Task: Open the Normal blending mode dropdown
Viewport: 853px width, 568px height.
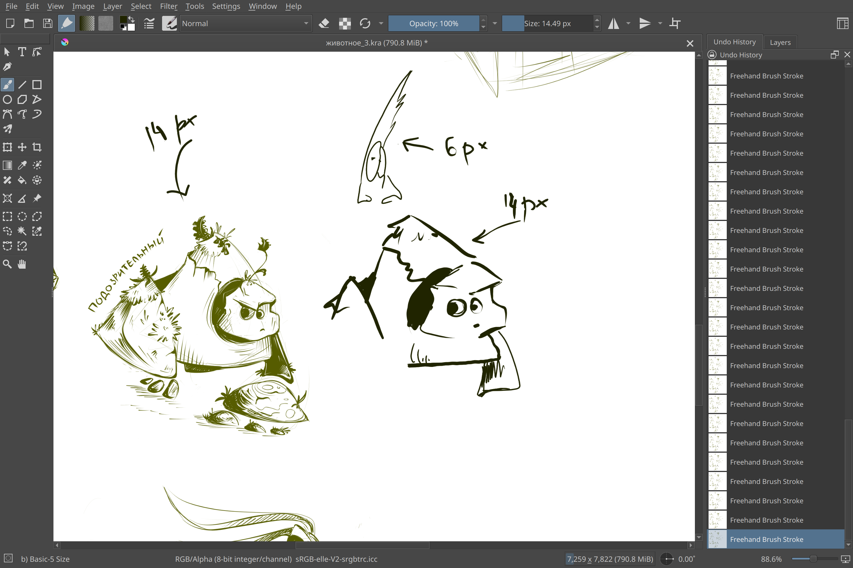Action: tap(246, 24)
